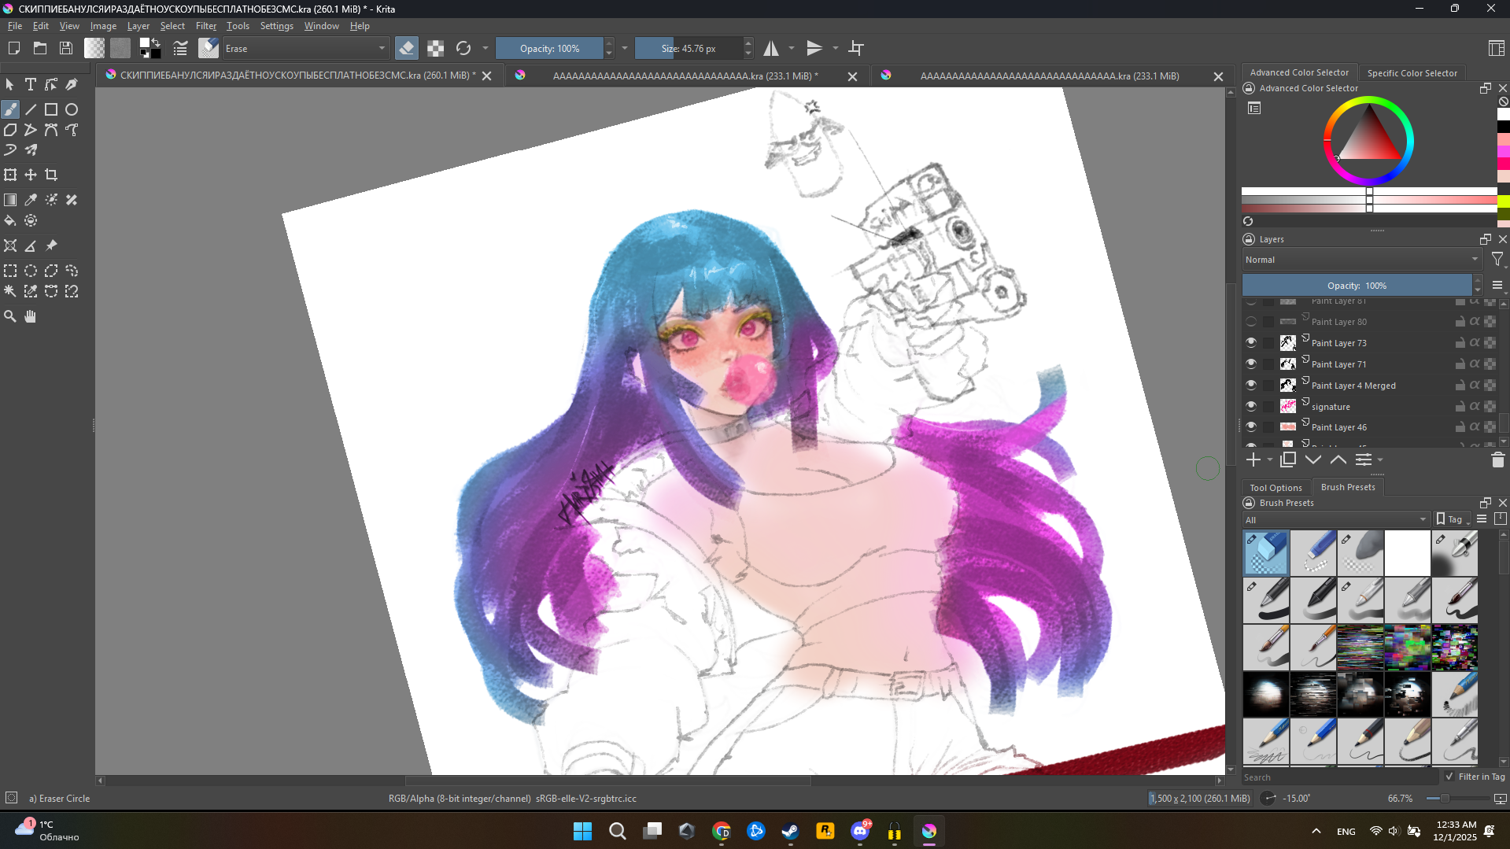The image size is (1510, 849).
Task: Select the blue eraser brush preset thumbnail
Action: (1266, 552)
